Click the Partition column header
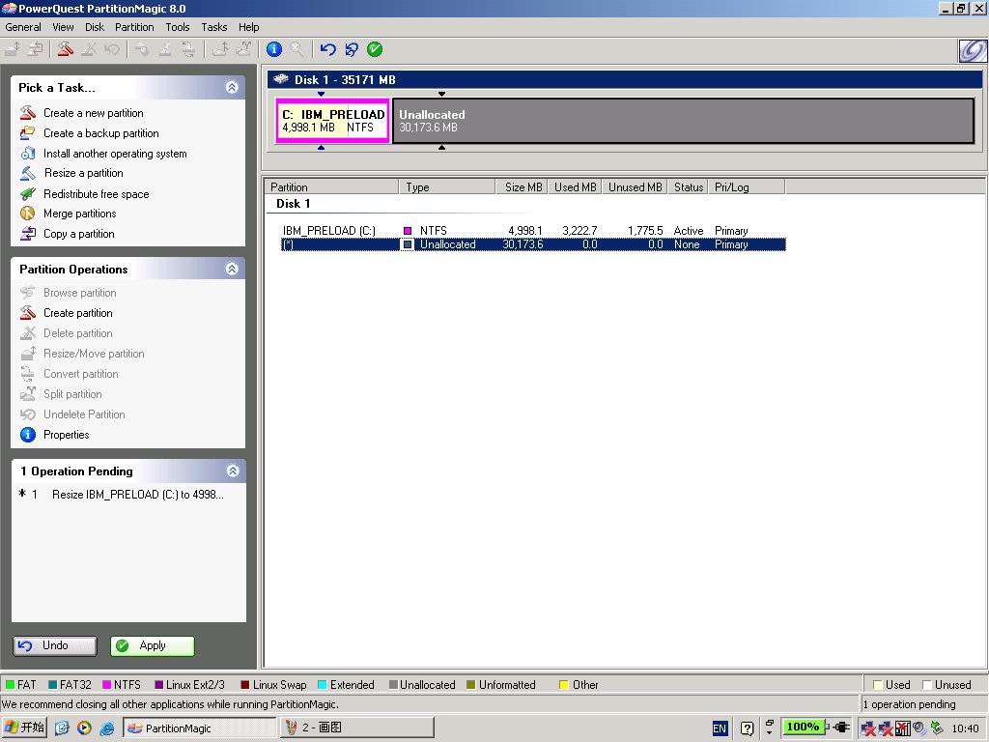 pos(332,186)
